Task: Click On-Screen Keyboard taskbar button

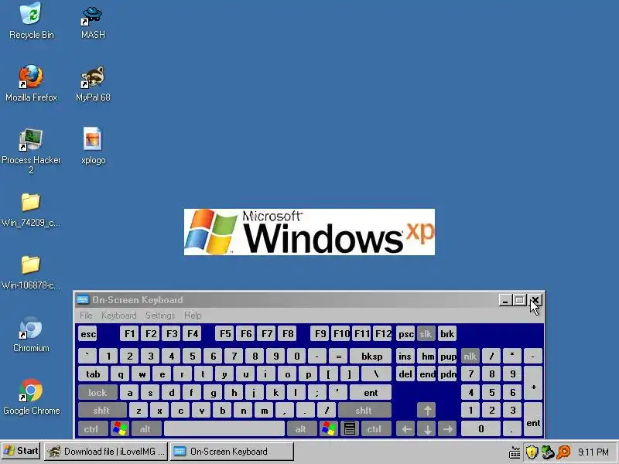Action: (232, 452)
